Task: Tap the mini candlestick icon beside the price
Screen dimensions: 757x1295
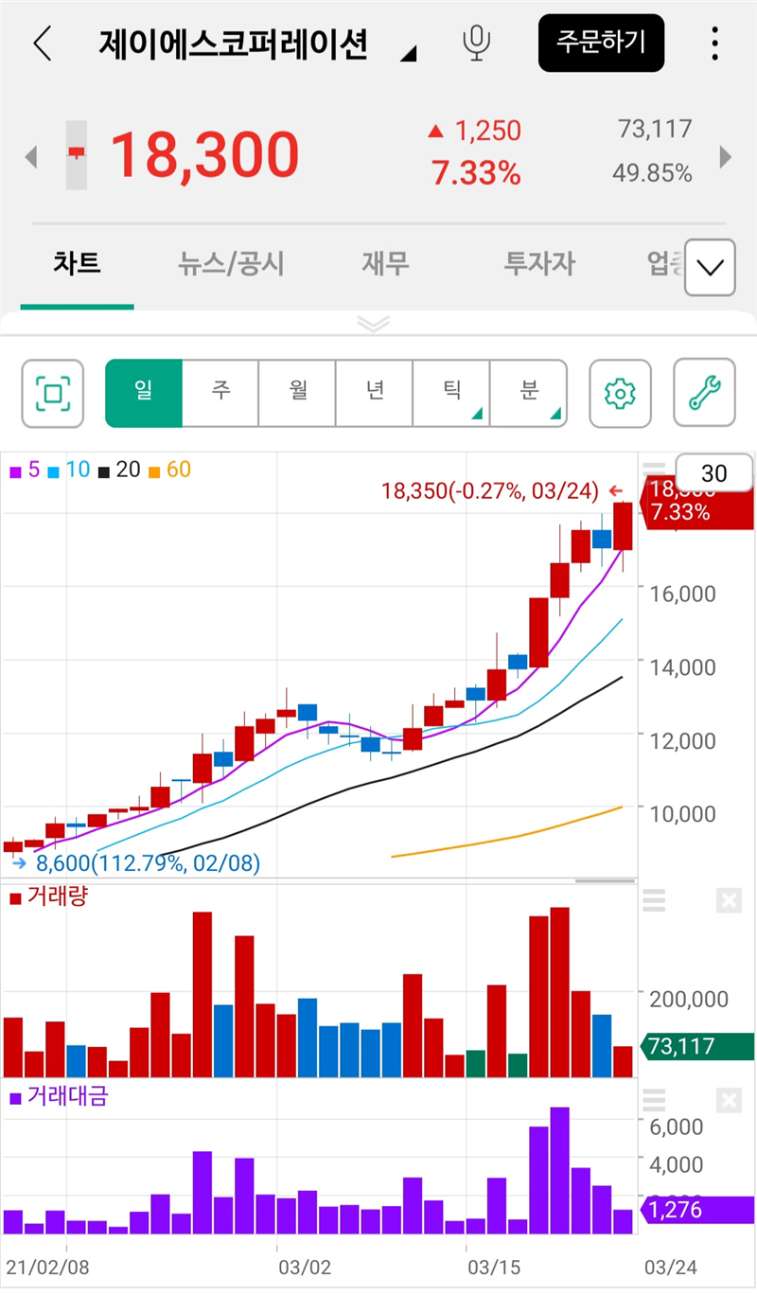Action: pyautogui.click(x=76, y=154)
